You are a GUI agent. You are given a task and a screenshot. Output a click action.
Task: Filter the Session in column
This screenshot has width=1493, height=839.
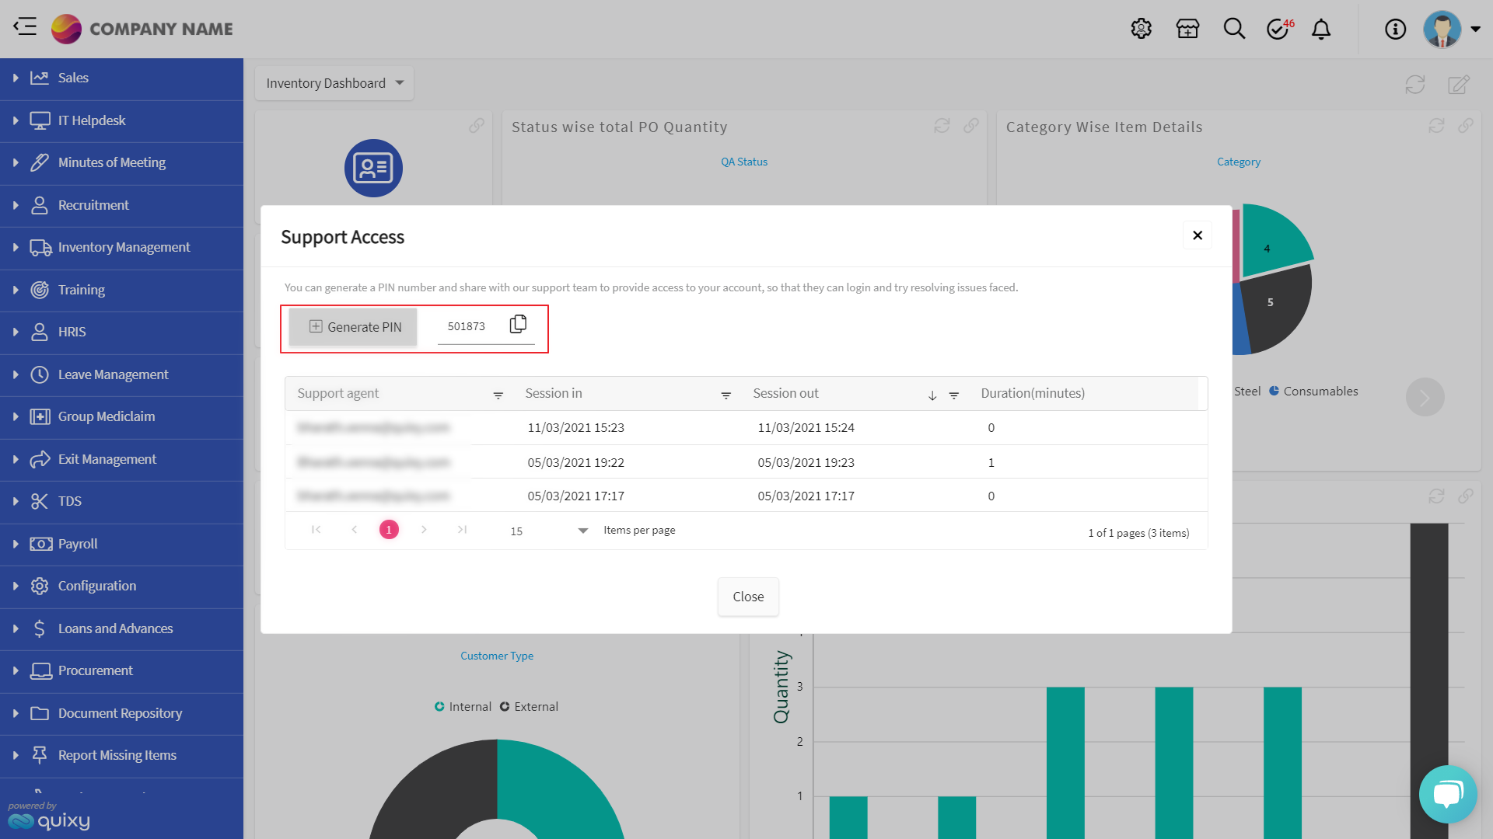click(726, 395)
